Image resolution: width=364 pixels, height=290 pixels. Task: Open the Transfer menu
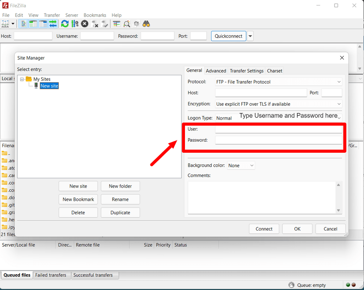coord(52,15)
